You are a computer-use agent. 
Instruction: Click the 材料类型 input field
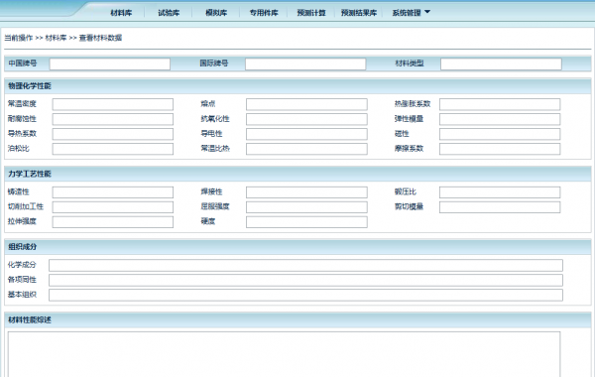click(501, 63)
